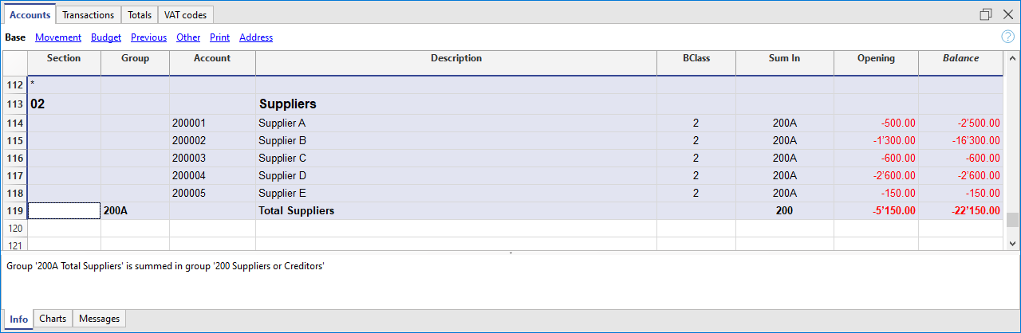Click the restore window icon
1021x333 pixels.
click(986, 14)
